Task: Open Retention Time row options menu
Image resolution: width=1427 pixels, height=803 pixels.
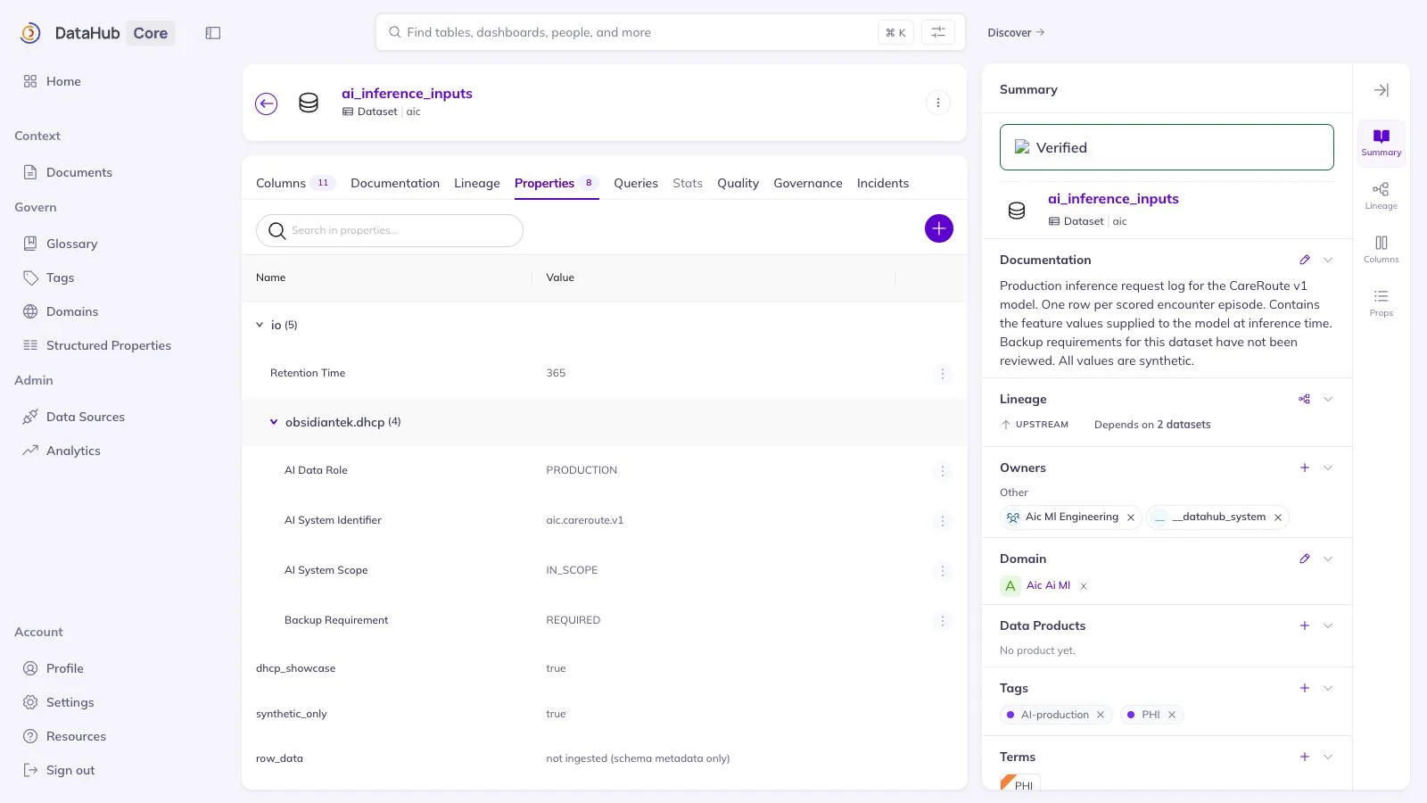Action: (x=942, y=374)
